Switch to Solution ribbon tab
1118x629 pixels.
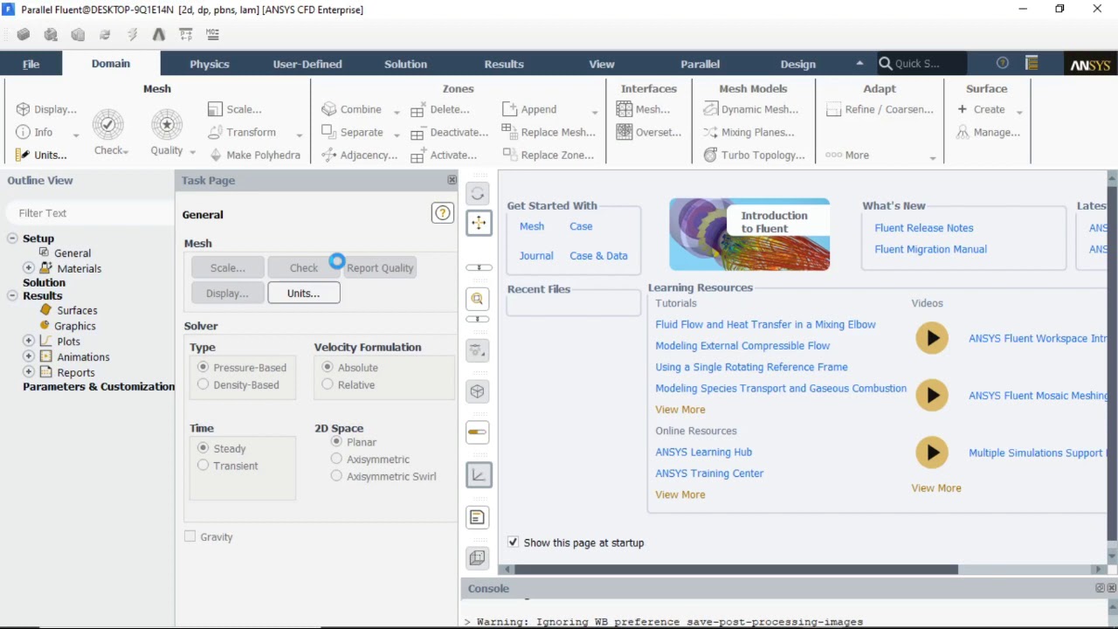point(405,64)
